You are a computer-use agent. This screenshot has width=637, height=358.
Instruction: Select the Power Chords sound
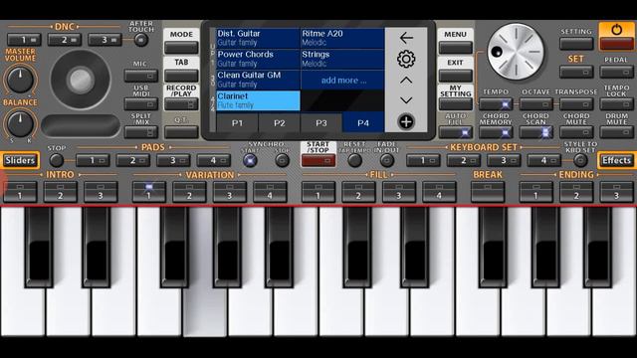tap(258, 59)
